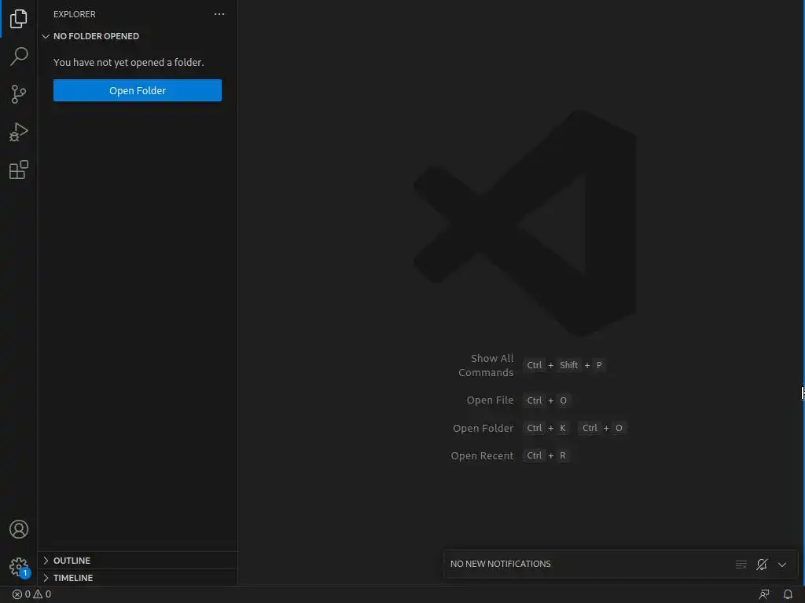
Task: Click the errors and warnings status indicator
Action: pyautogui.click(x=31, y=594)
